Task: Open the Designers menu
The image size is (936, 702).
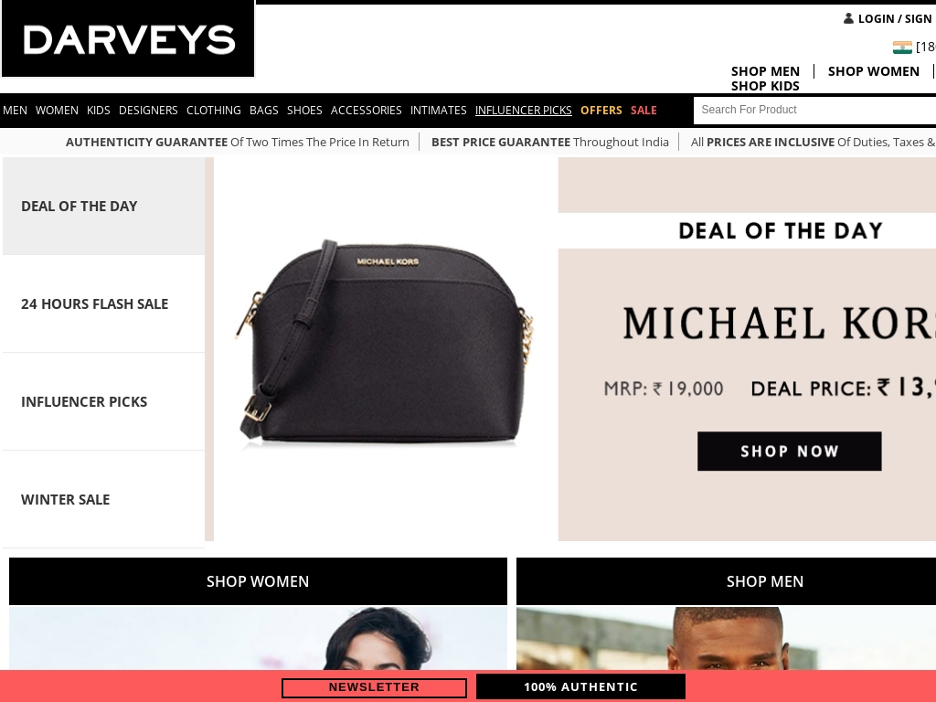Action: pyautogui.click(x=148, y=111)
